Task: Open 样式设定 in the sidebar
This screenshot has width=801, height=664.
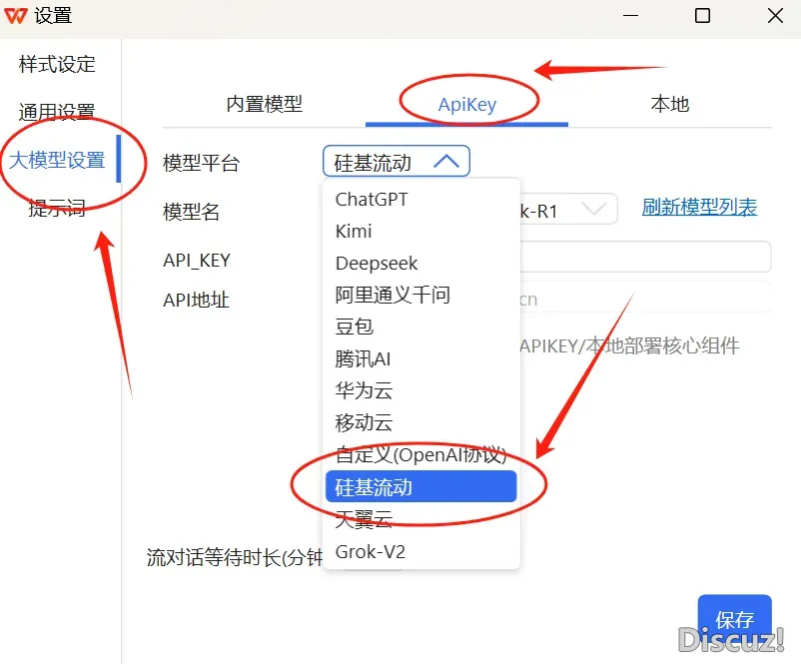Action: tap(57, 64)
